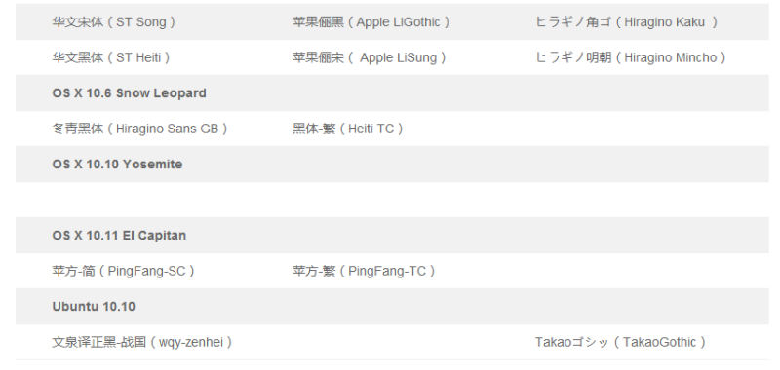The image size is (780, 370).
Task: Click the OS X 10.10 Yosemite heading
Action: pyautogui.click(x=117, y=165)
